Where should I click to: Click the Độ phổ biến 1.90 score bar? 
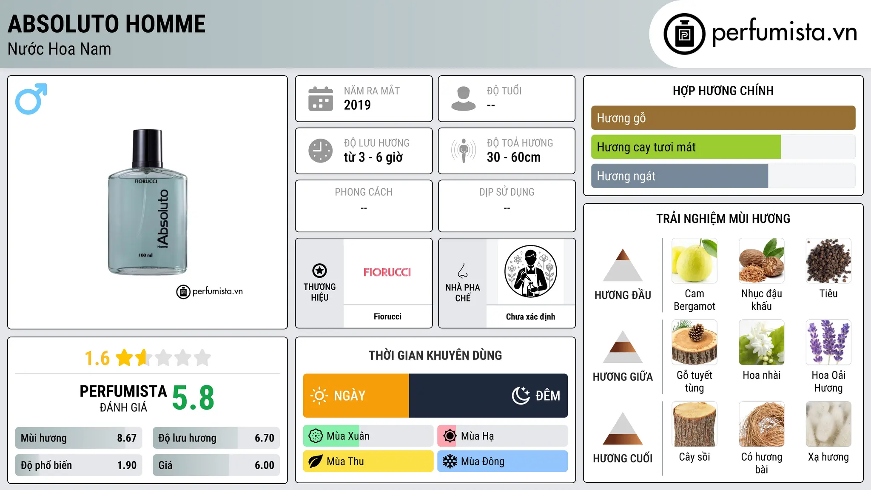pos(79,465)
